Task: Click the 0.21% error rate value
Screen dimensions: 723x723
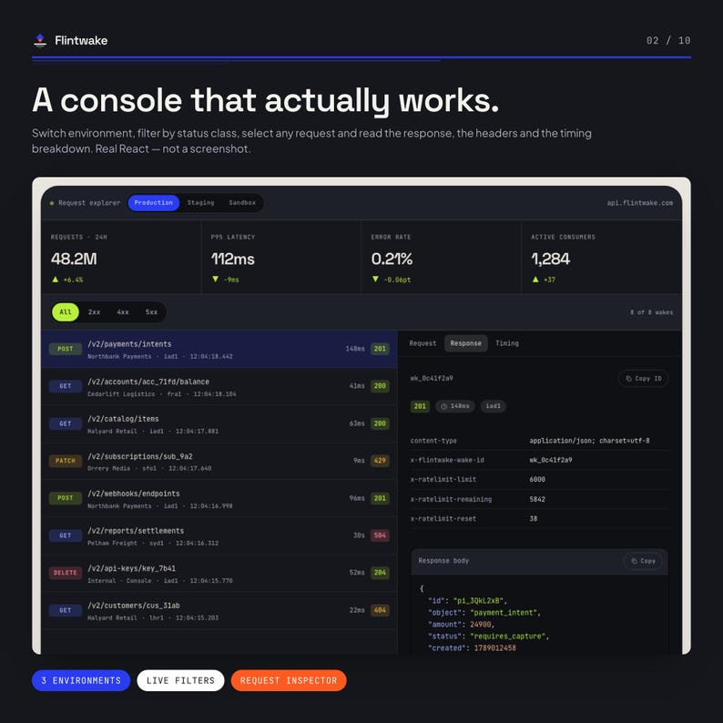Action: [392, 260]
